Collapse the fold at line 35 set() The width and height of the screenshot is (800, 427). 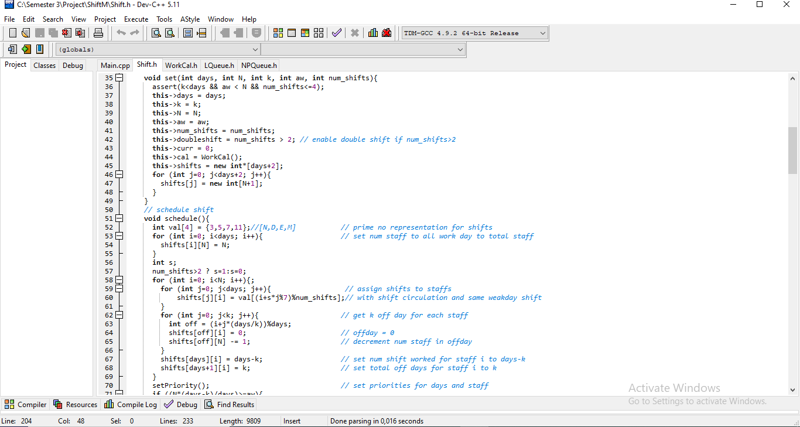[x=119, y=78]
